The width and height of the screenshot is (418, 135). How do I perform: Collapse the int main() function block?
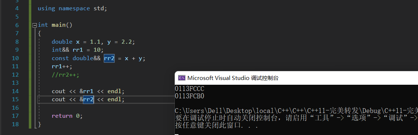pyautogui.click(x=34, y=25)
